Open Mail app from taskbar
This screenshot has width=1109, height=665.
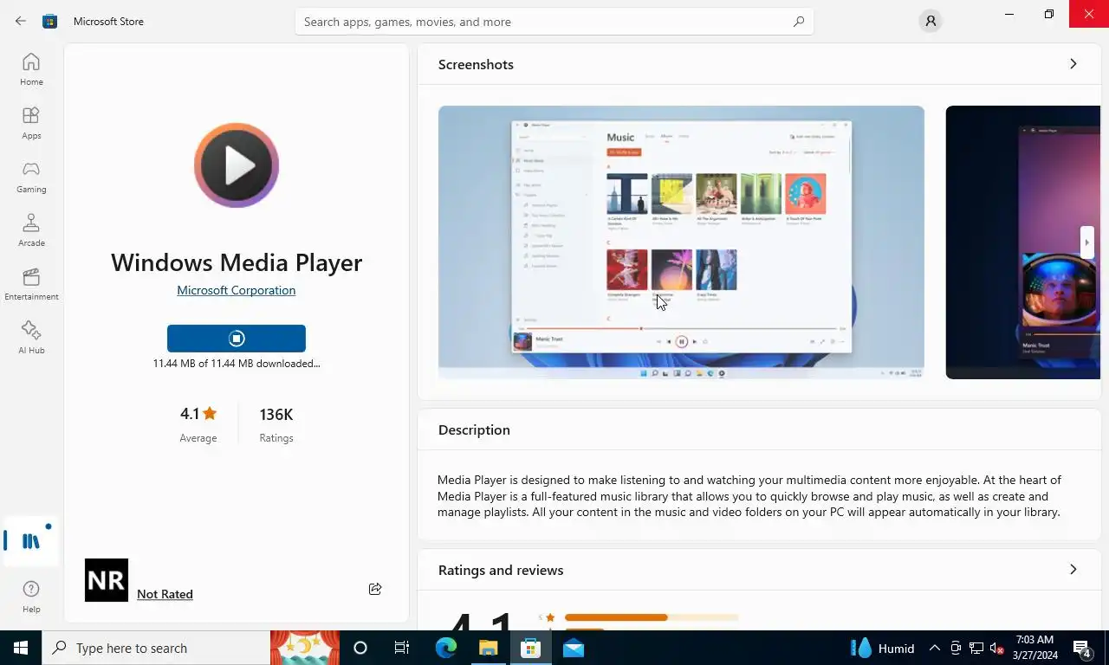[x=573, y=648]
